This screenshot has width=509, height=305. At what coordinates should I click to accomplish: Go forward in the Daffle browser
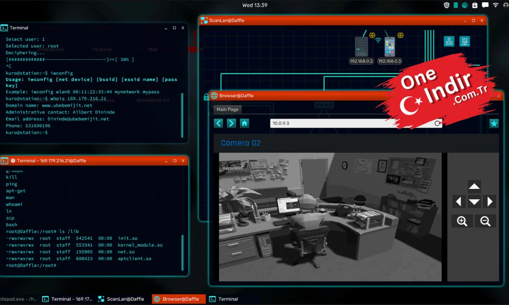click(231, 123)
